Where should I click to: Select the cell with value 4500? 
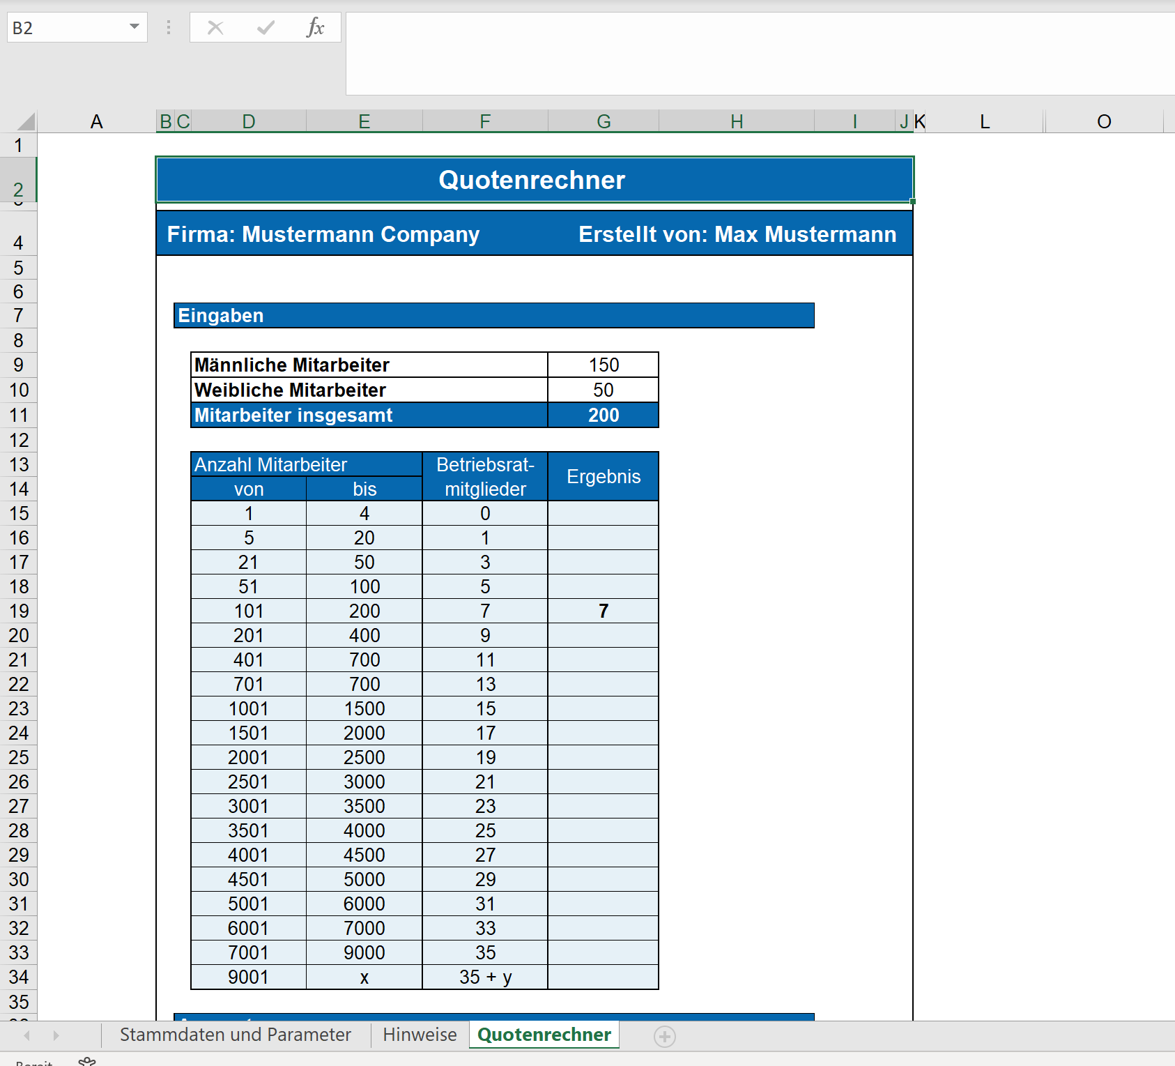click(364, 855)
